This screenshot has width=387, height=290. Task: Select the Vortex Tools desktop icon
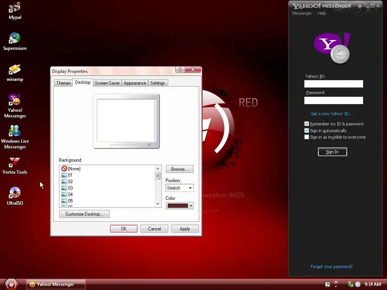[x=15, y=166]
